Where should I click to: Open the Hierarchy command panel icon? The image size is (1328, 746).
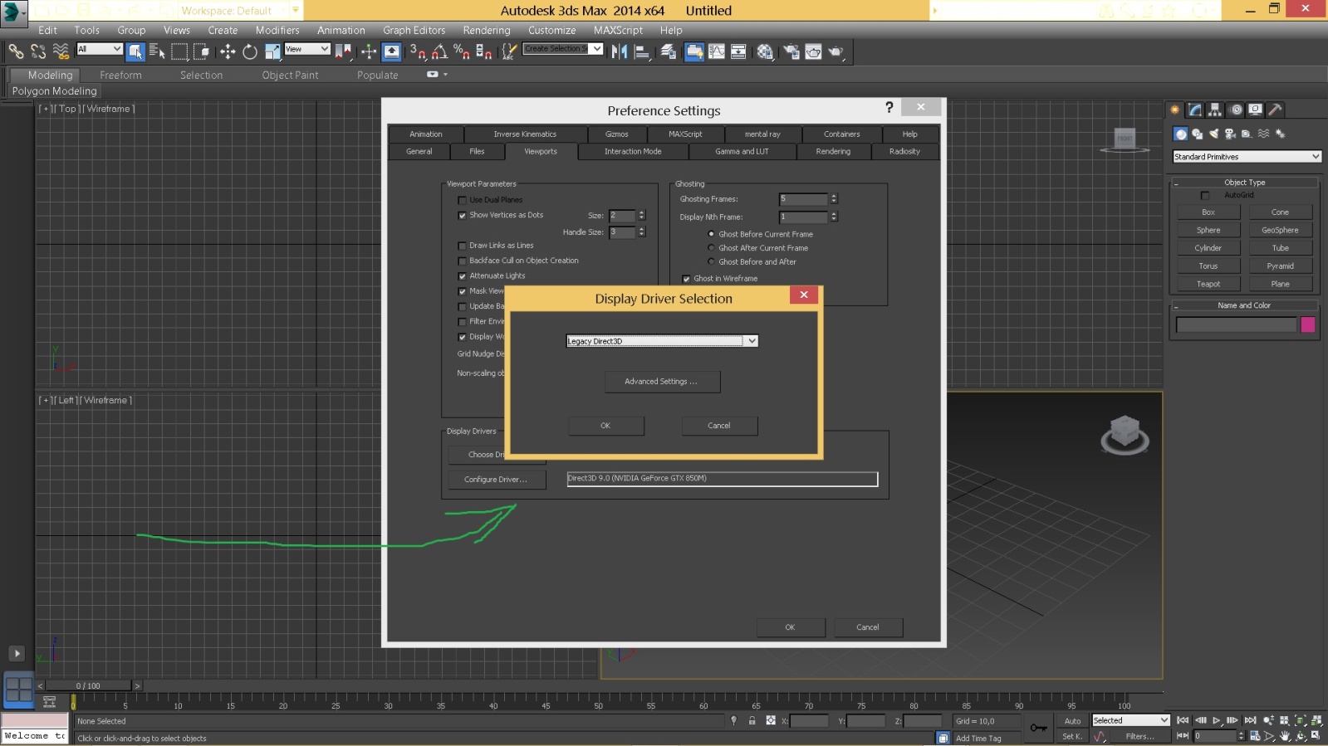(x=1215, y=110)
